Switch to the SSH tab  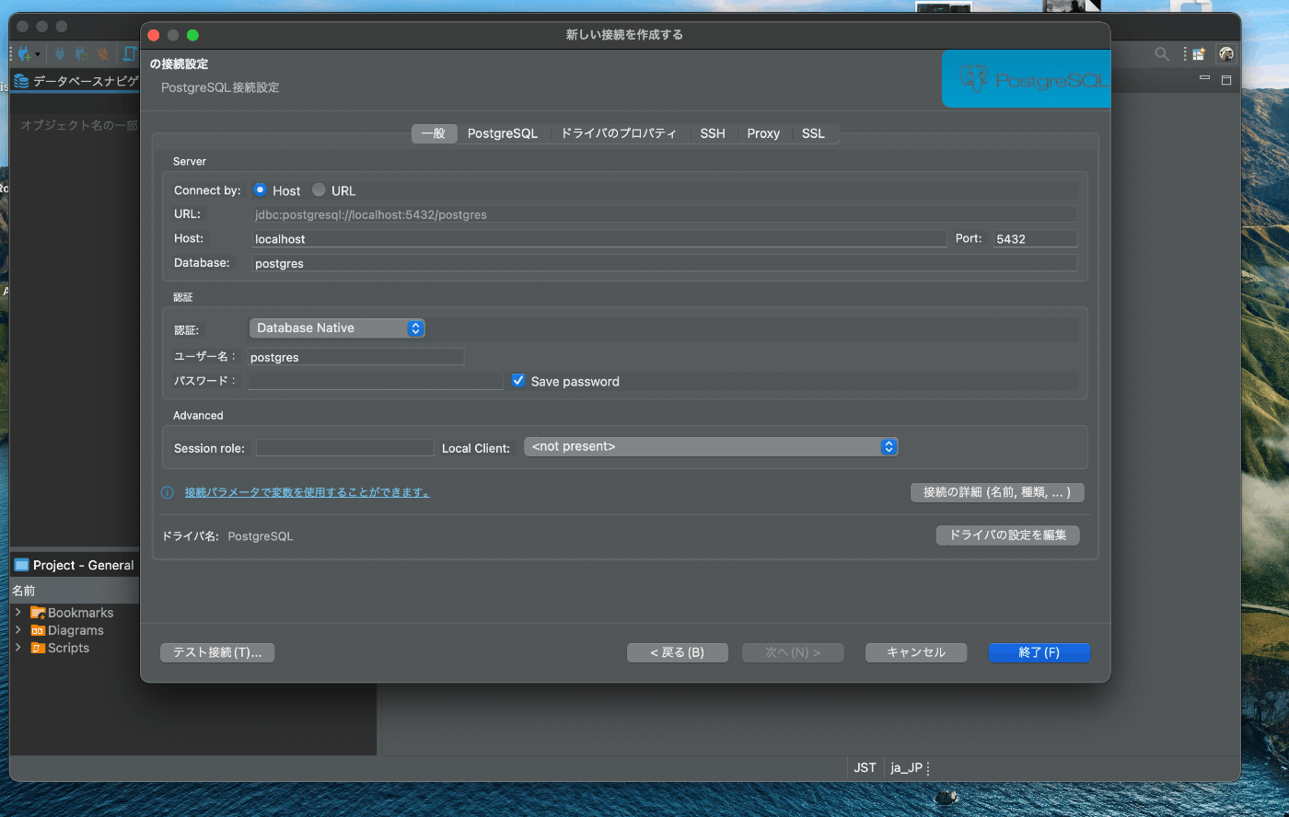click(713, 133)
